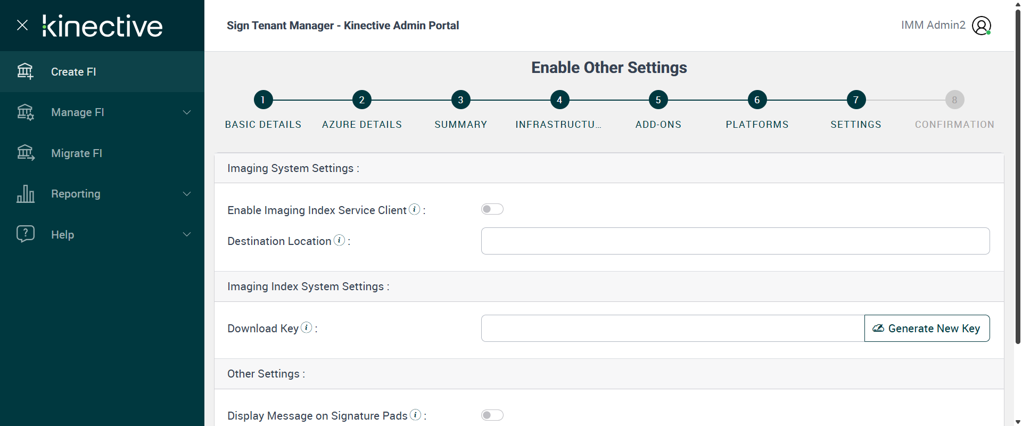Expand the Reporting submenu chevron
1022x426 pixels.
coord(187,194)
